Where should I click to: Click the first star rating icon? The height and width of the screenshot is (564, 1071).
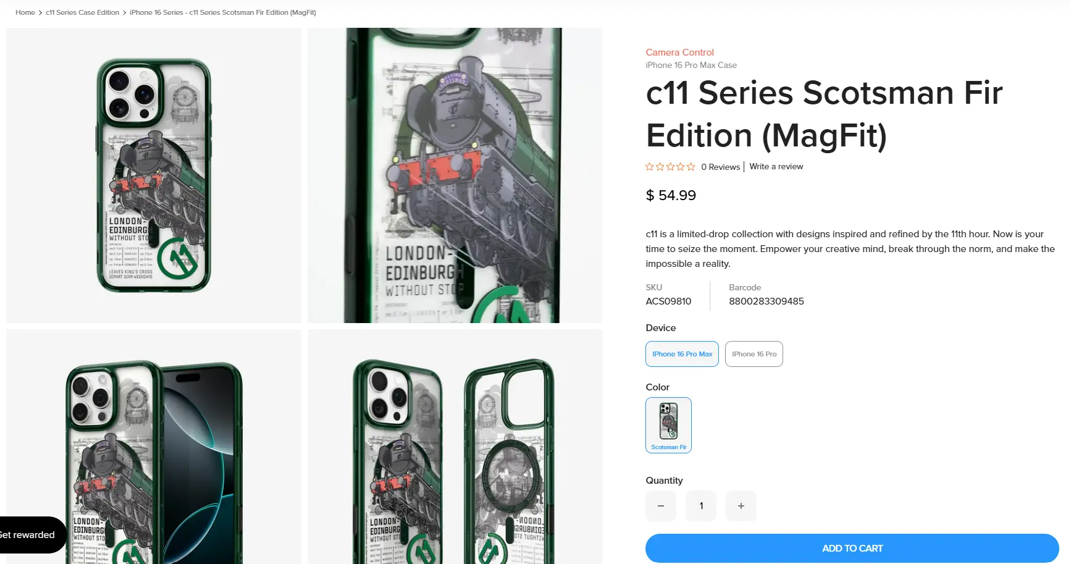coord(649,166)
